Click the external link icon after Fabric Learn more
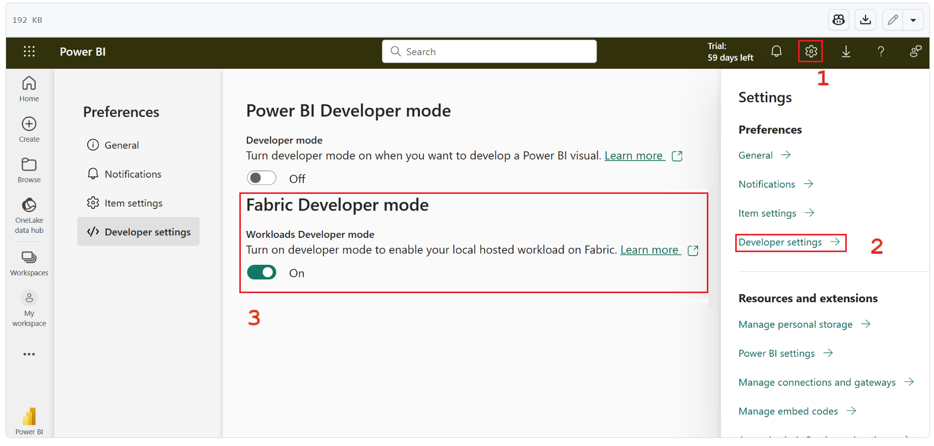The width and height of the screenshot is (934, 446). tap(693, 250)
